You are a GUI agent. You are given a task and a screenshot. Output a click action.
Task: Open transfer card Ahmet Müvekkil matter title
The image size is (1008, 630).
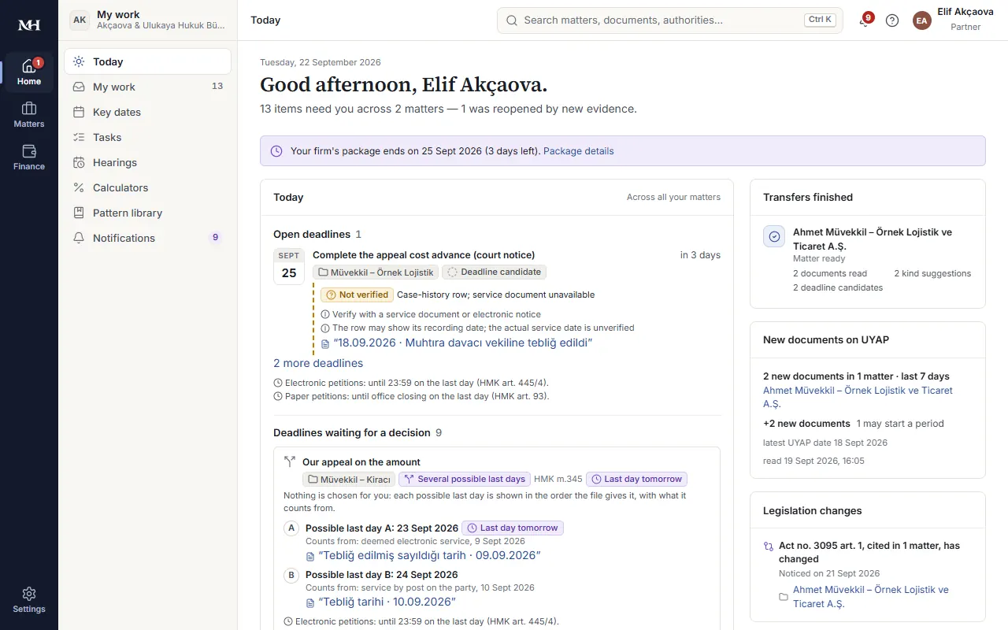tap(873, 239)
